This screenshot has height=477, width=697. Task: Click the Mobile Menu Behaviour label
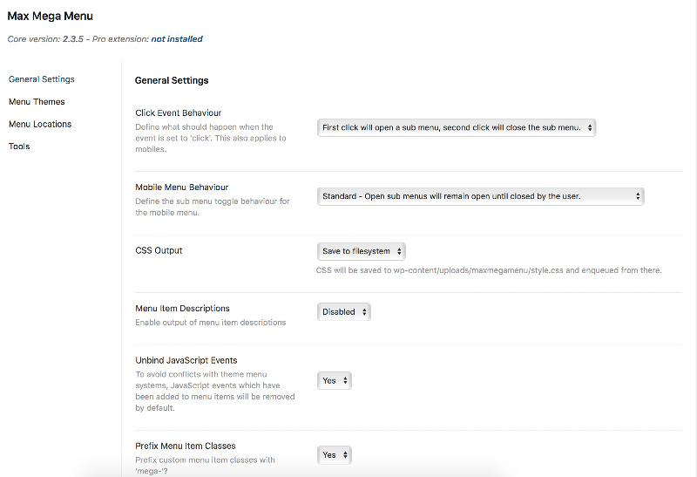coord(182,187)
